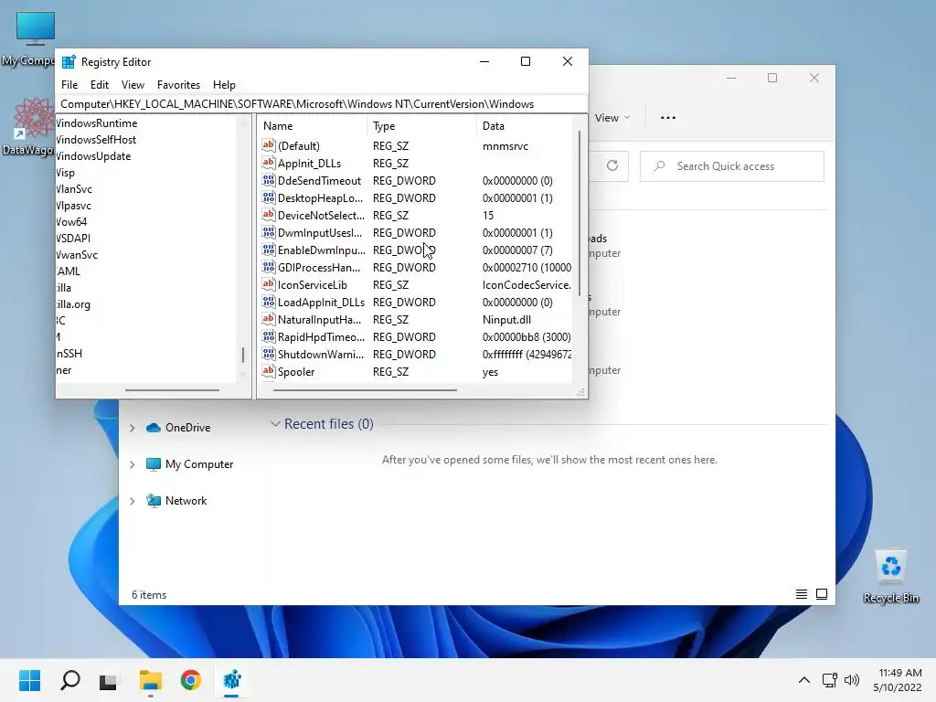Select the WindowsSelfHost key in the tree
Viewport: 936px width, 702px height.
click(96, 140)
